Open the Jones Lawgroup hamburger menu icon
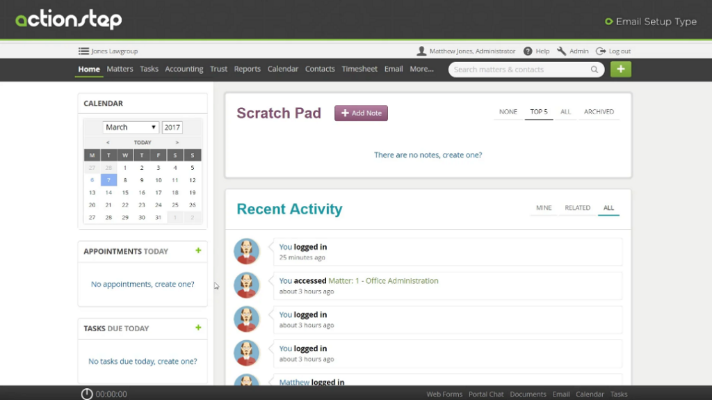This screenshot has height=400, width=712. point(83,51)
